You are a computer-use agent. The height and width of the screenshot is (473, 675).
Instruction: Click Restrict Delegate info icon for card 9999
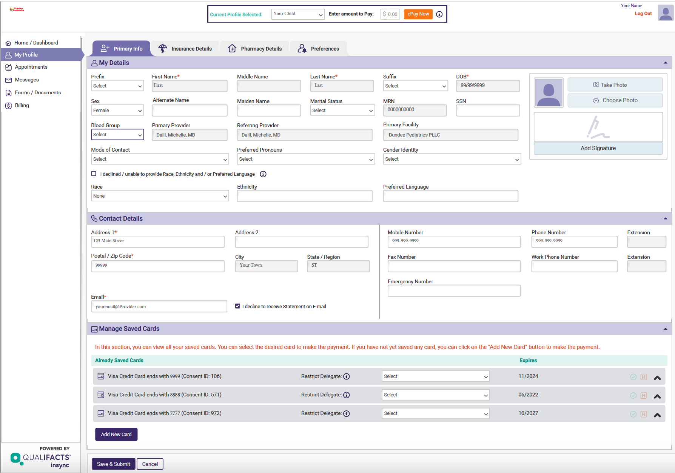coord(346,376)
